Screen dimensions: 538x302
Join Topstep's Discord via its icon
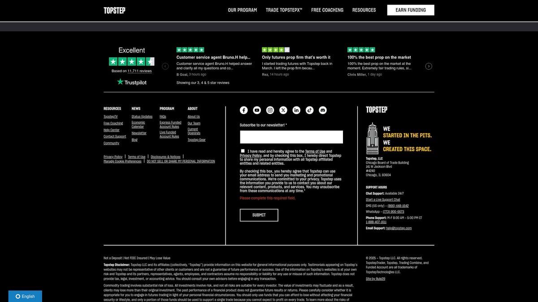tap(323, 110)
